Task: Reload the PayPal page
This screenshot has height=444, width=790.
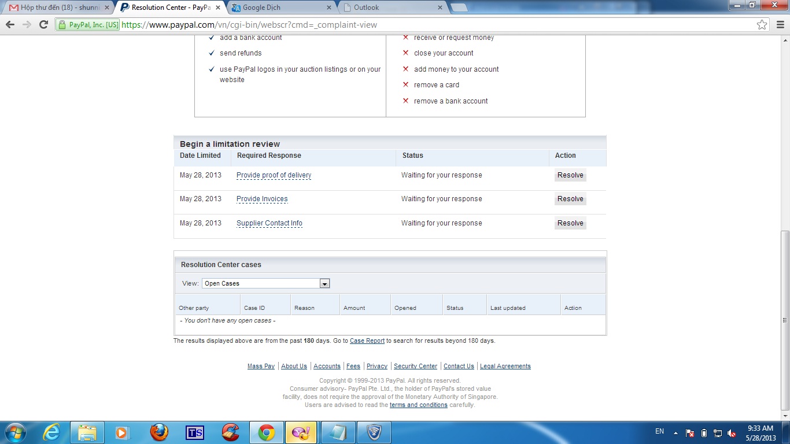Action: coord(43,25)
